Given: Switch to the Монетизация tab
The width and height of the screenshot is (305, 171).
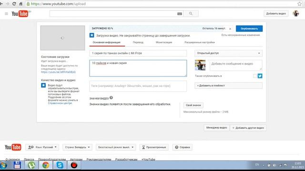Looking at the screenshot, I should [164, 42].
